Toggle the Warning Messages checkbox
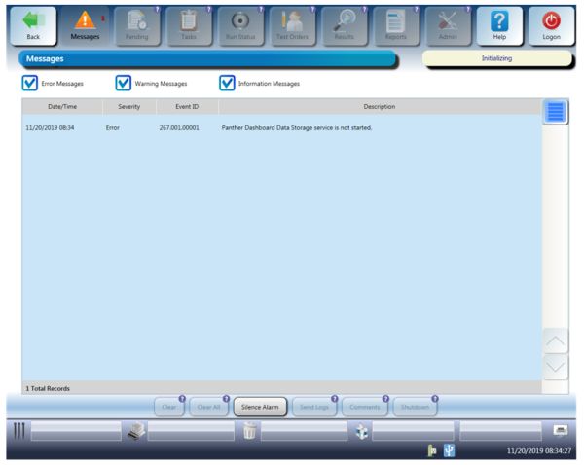Image resolution: width=584 pixels, height=465 pixels. pos(124,84)
